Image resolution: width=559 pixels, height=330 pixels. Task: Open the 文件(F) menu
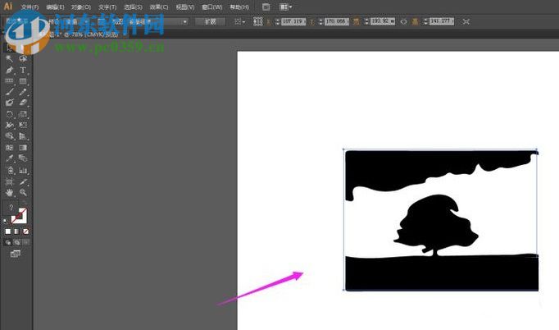point(29,7)
